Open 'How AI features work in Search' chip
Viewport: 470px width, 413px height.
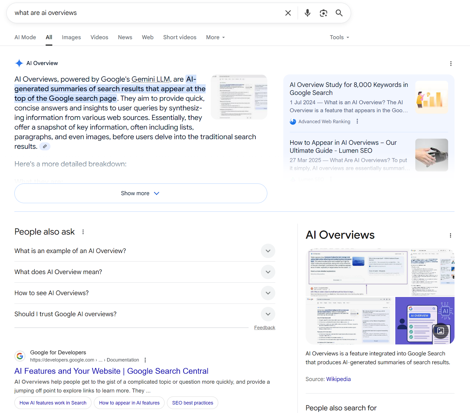[53, 403]
